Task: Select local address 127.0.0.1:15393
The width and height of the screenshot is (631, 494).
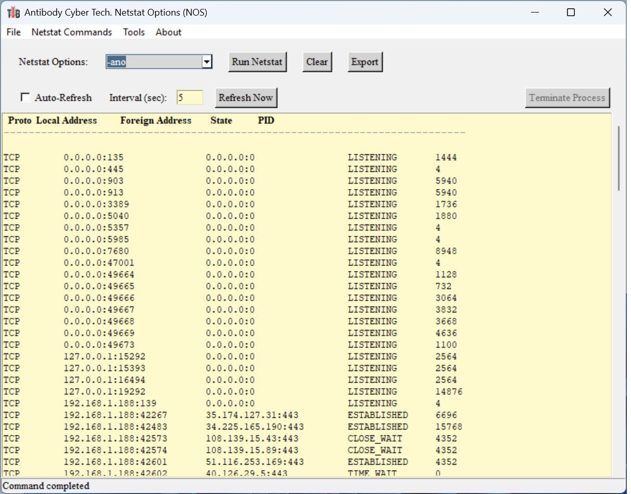Action: pyautogui.click(x=105, y=368)
